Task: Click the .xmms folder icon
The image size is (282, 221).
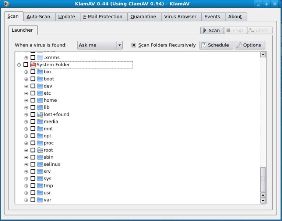Action: point(40,57)
